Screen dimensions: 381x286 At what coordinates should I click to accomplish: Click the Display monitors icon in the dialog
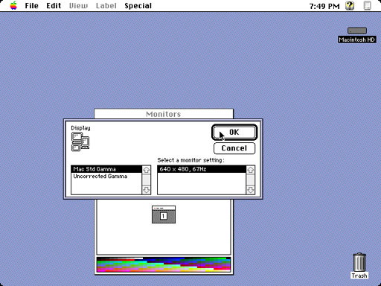(80, 142)
